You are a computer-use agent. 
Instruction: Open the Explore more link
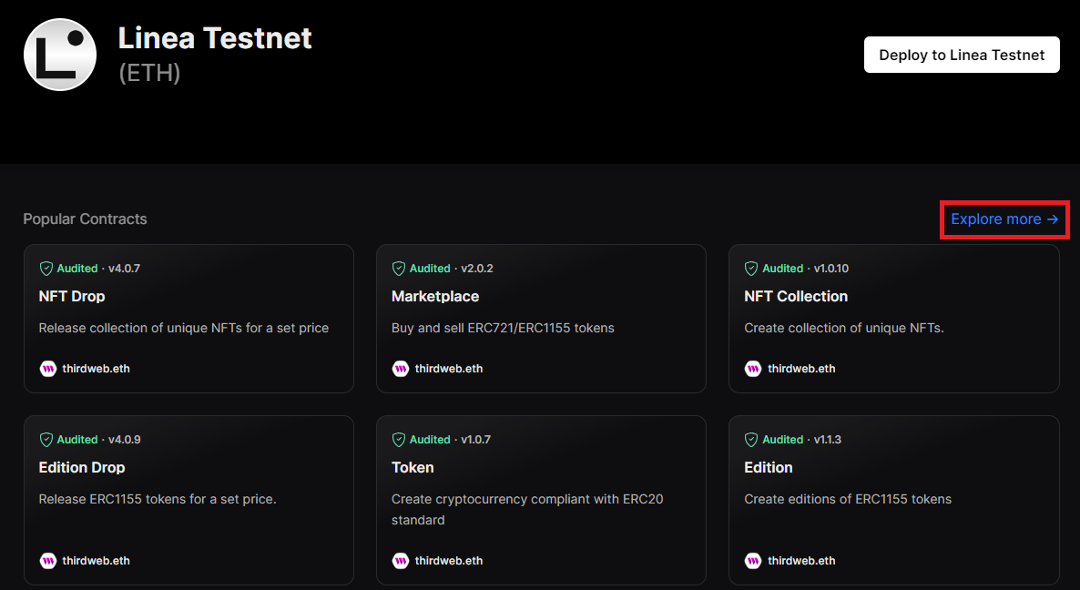1004,219
